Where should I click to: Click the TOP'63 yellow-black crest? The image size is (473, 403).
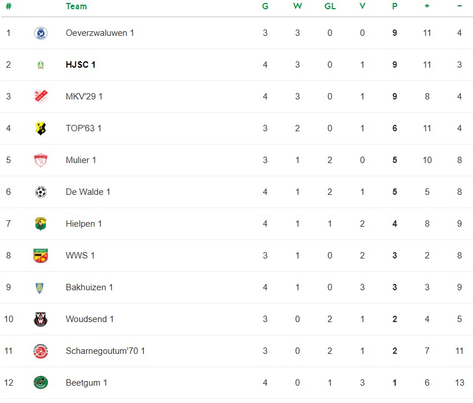click(x=40, y=128)
